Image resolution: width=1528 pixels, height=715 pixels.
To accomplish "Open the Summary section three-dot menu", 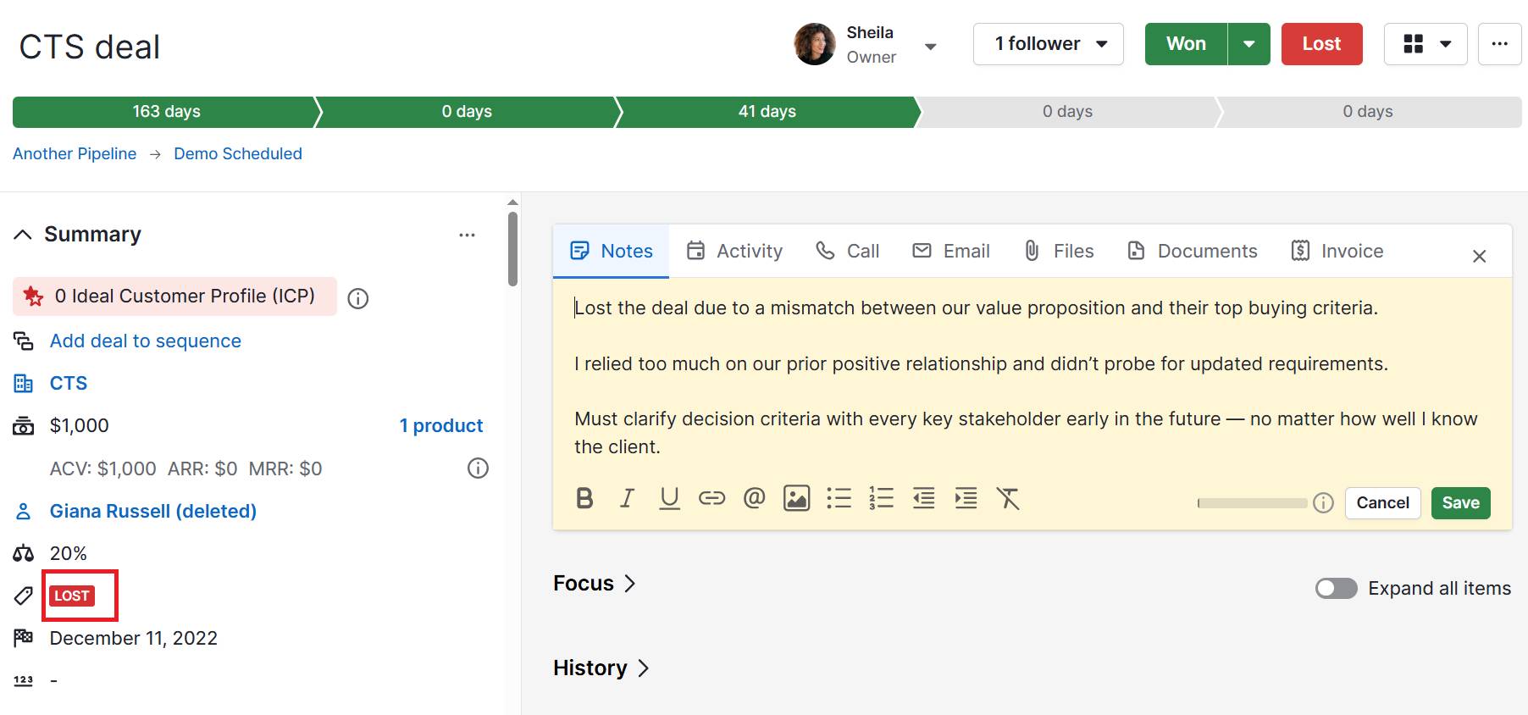I will point(467,235).
